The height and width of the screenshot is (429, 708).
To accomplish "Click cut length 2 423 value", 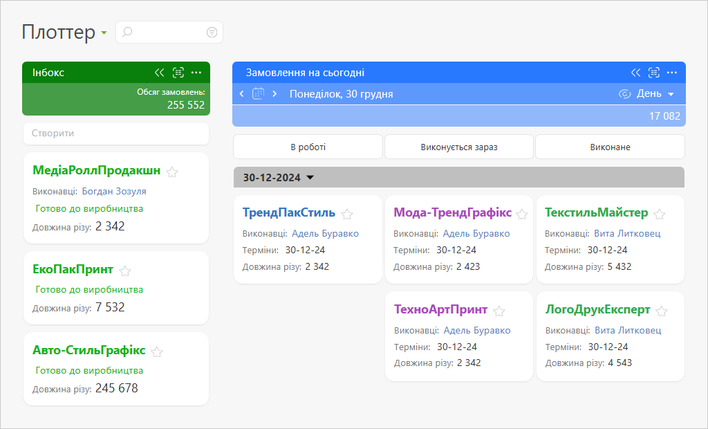I will tap(468, 266).
